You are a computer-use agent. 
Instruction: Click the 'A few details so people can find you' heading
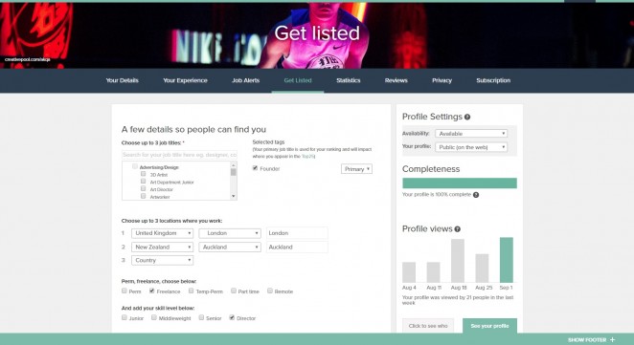(x=193, y=130)
